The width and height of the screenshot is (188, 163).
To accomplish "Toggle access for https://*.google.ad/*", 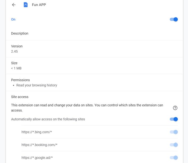I will pyautogui.click(x=174, y=158).
